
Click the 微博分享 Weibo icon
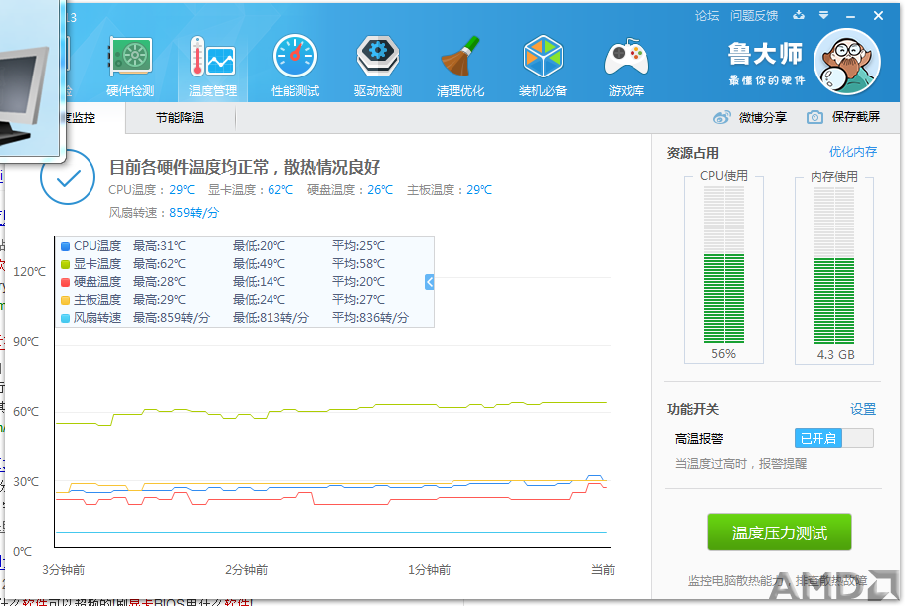pos(721,117)
